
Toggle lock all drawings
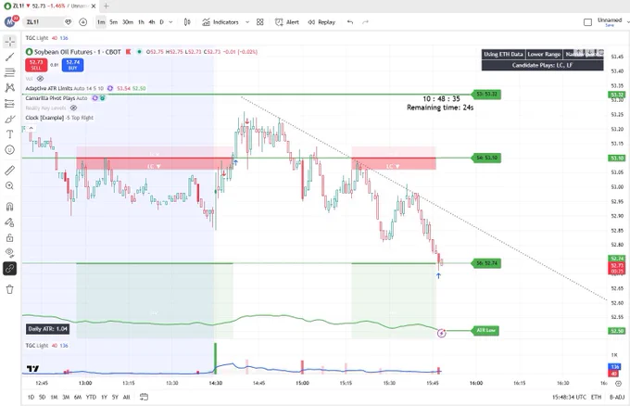coord(10,237)
